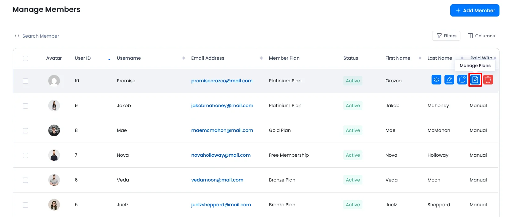Check the box for the Jakob row

tap(26, 106)
